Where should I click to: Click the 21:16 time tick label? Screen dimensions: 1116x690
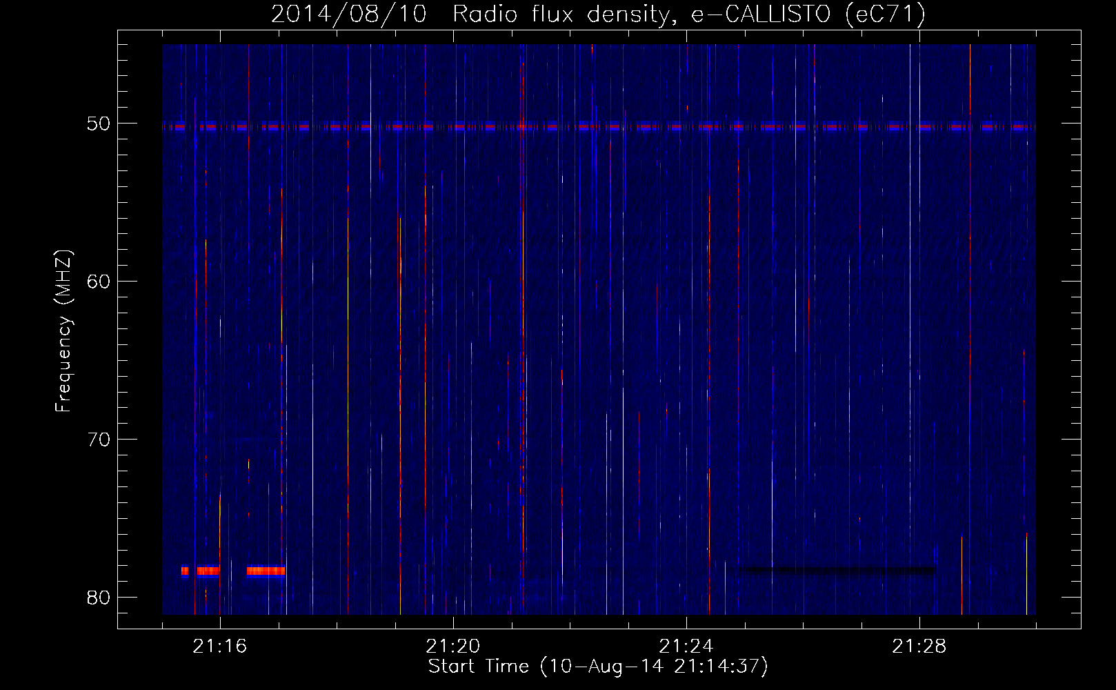pyautogui.click(x=220, y=647)
